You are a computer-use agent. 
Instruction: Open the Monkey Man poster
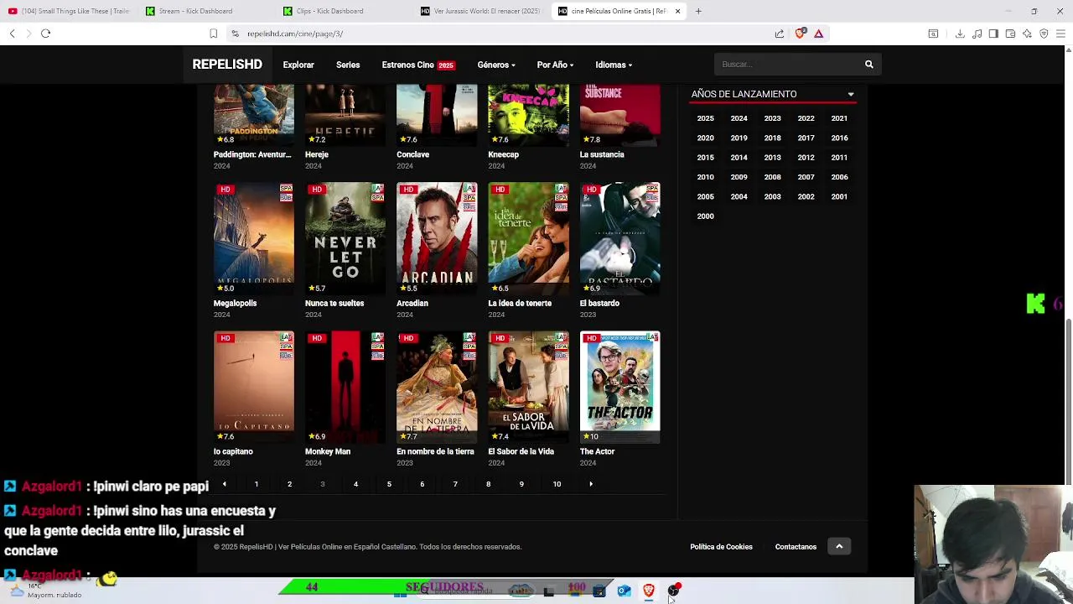345,387
